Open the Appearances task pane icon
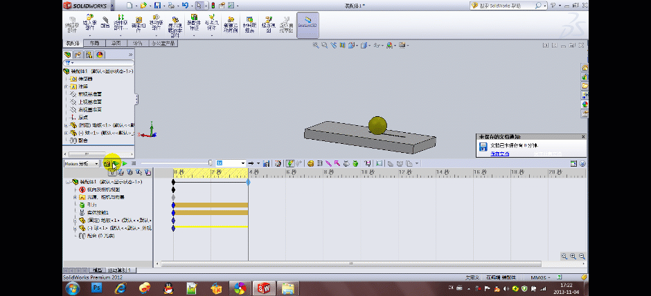The width and height of the screenshot is (651, 296). (585, 104)
